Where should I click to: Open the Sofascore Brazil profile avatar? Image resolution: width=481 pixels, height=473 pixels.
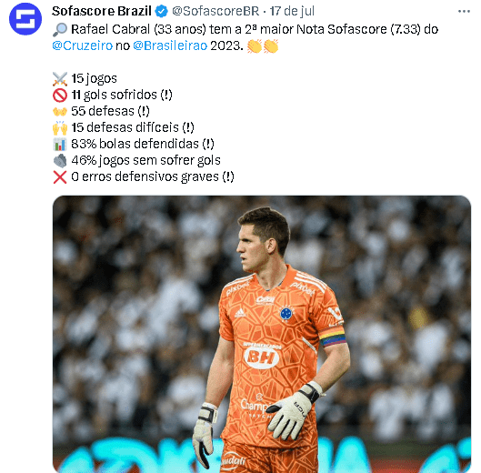25,18
